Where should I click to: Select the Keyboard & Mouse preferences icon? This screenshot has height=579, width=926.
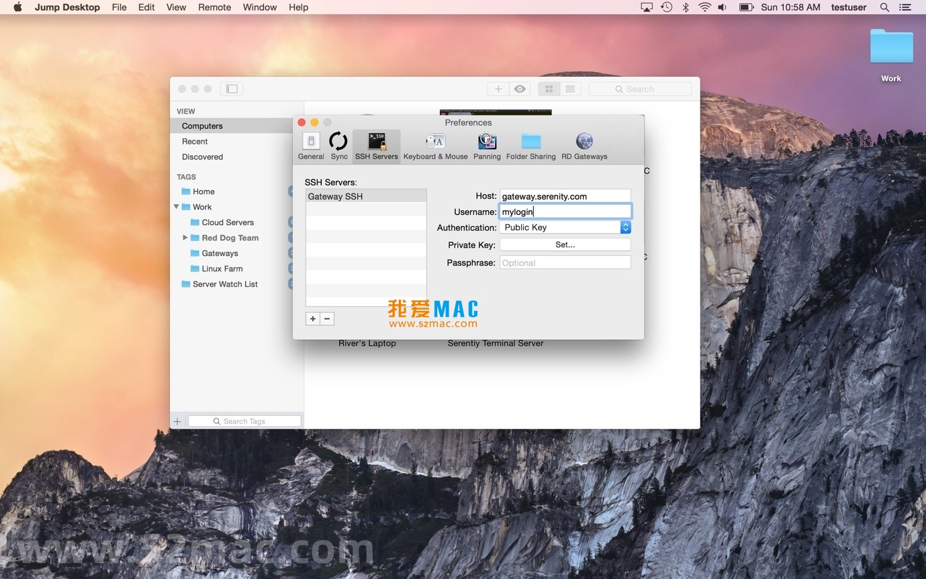(x=435, y=146)
